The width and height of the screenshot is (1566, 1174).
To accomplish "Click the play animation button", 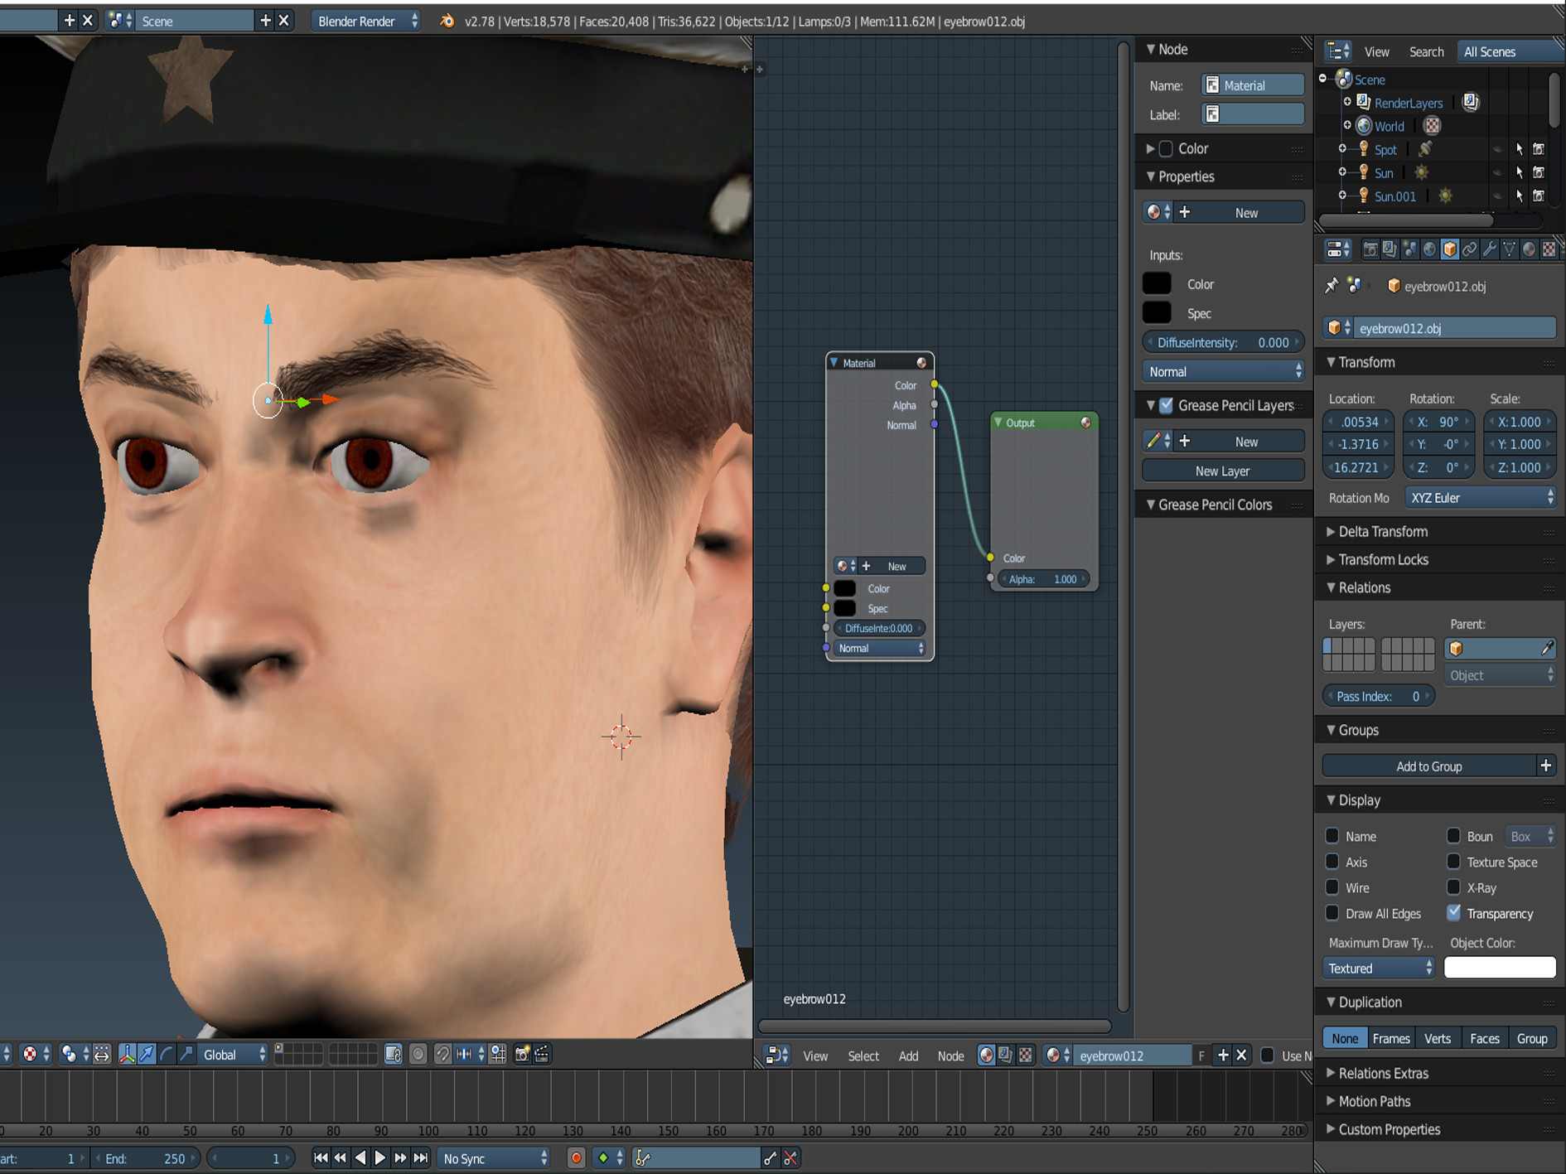I will coord(380,1158).
